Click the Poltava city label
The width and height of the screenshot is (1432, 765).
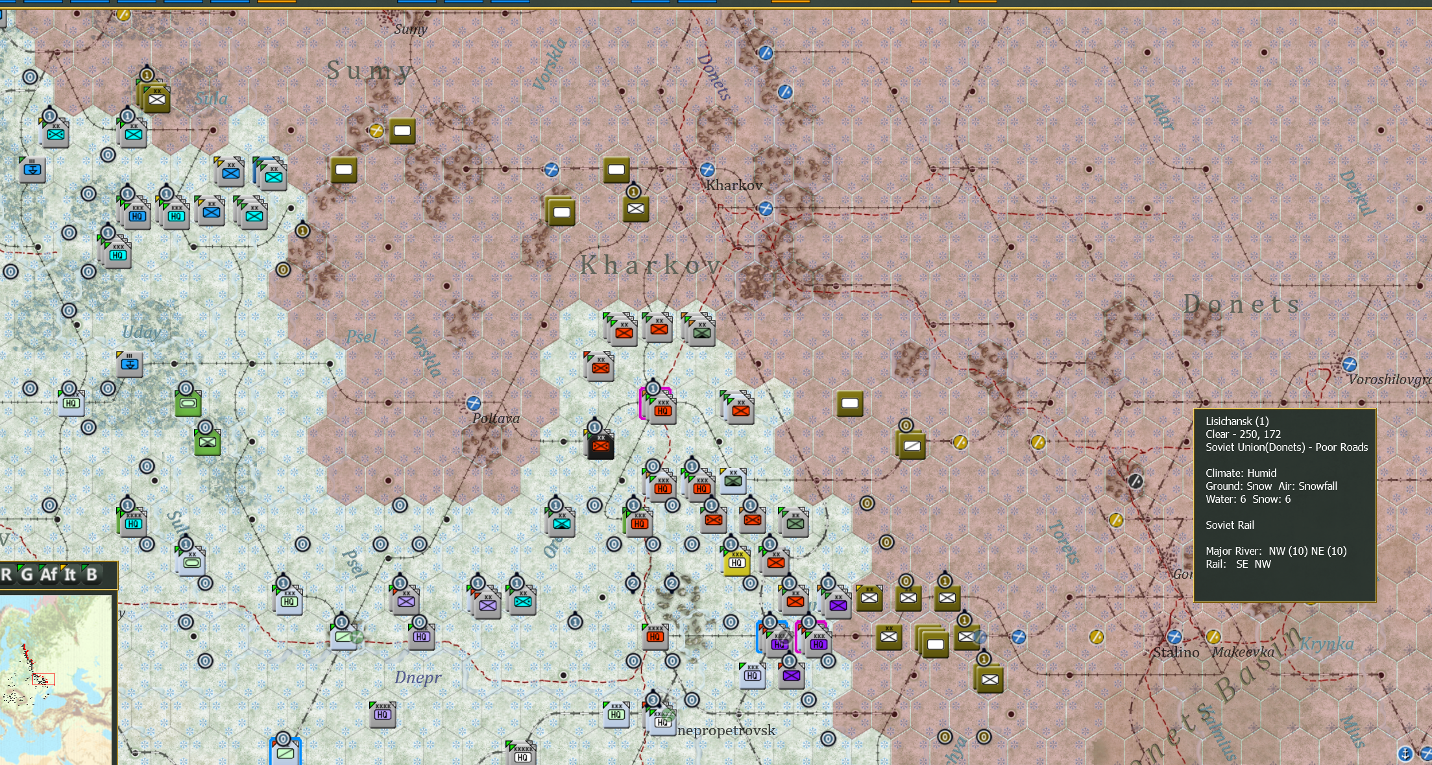(x=496, y=419)
